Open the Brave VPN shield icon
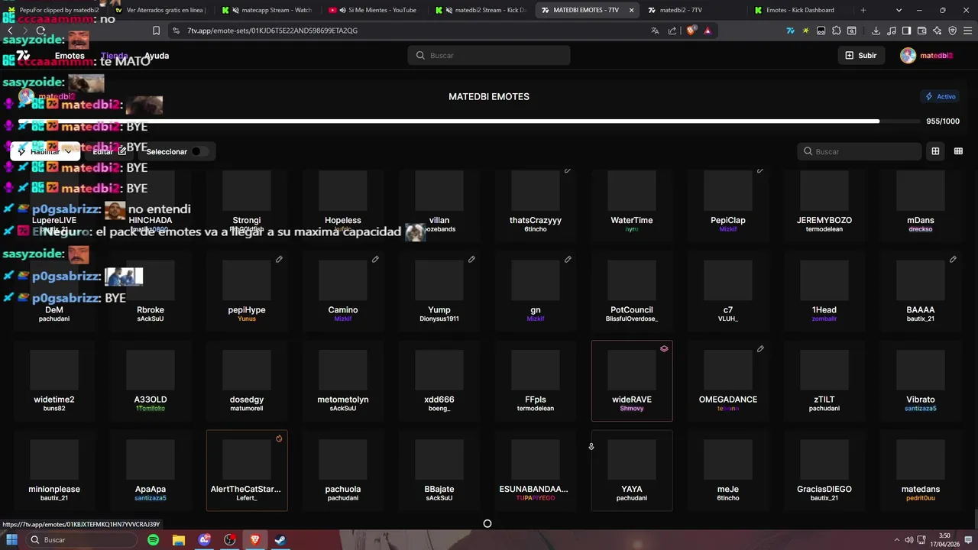This screenshot has width=978, height=550. pos(952,31)
